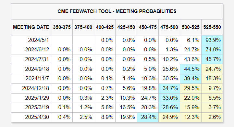Click the 2024/5/1 meeting date cell

(x=31, y=40)
